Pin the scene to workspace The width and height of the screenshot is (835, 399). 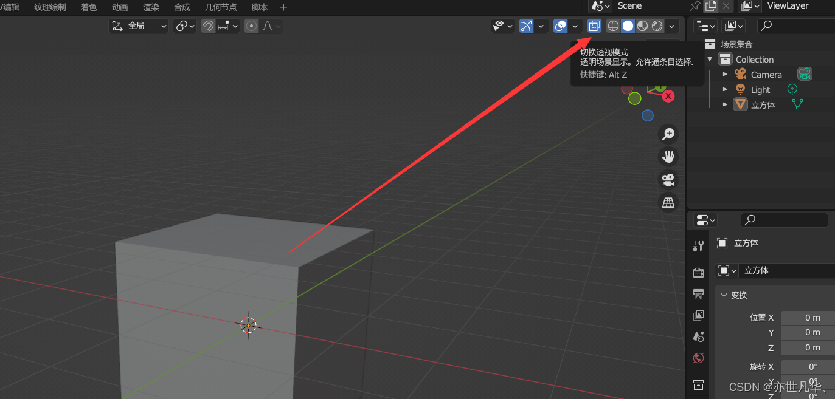[695, 5]
